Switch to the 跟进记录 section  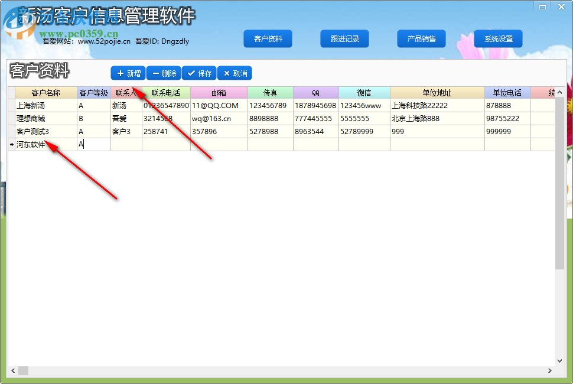(x=344, y=38)
